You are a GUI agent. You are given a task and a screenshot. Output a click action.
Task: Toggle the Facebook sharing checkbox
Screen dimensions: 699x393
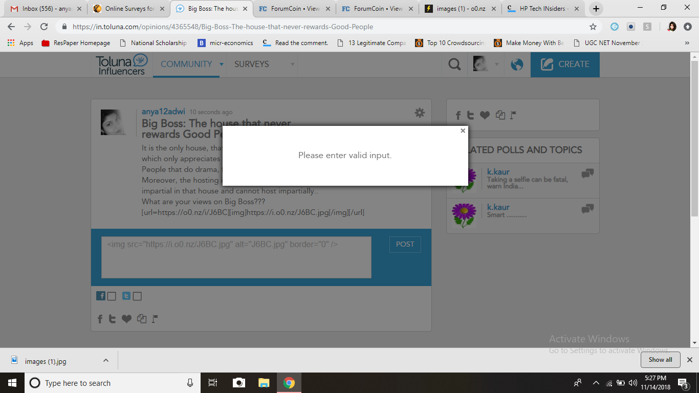click(x=112, y=296)
